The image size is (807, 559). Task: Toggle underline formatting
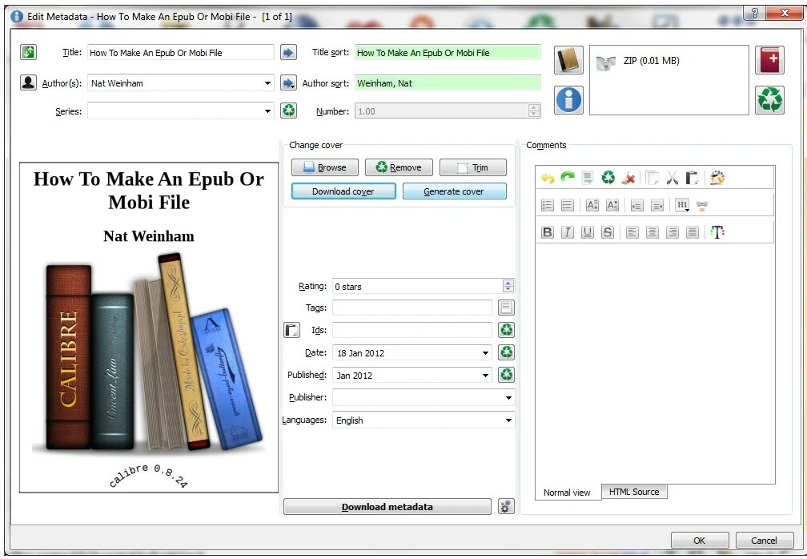coord(588,232)
